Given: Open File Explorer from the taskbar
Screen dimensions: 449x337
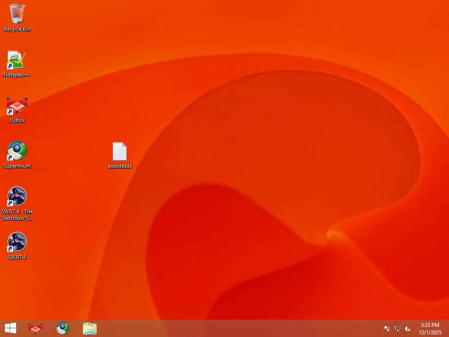Looking at the screenshot, I should coord(89,328).
